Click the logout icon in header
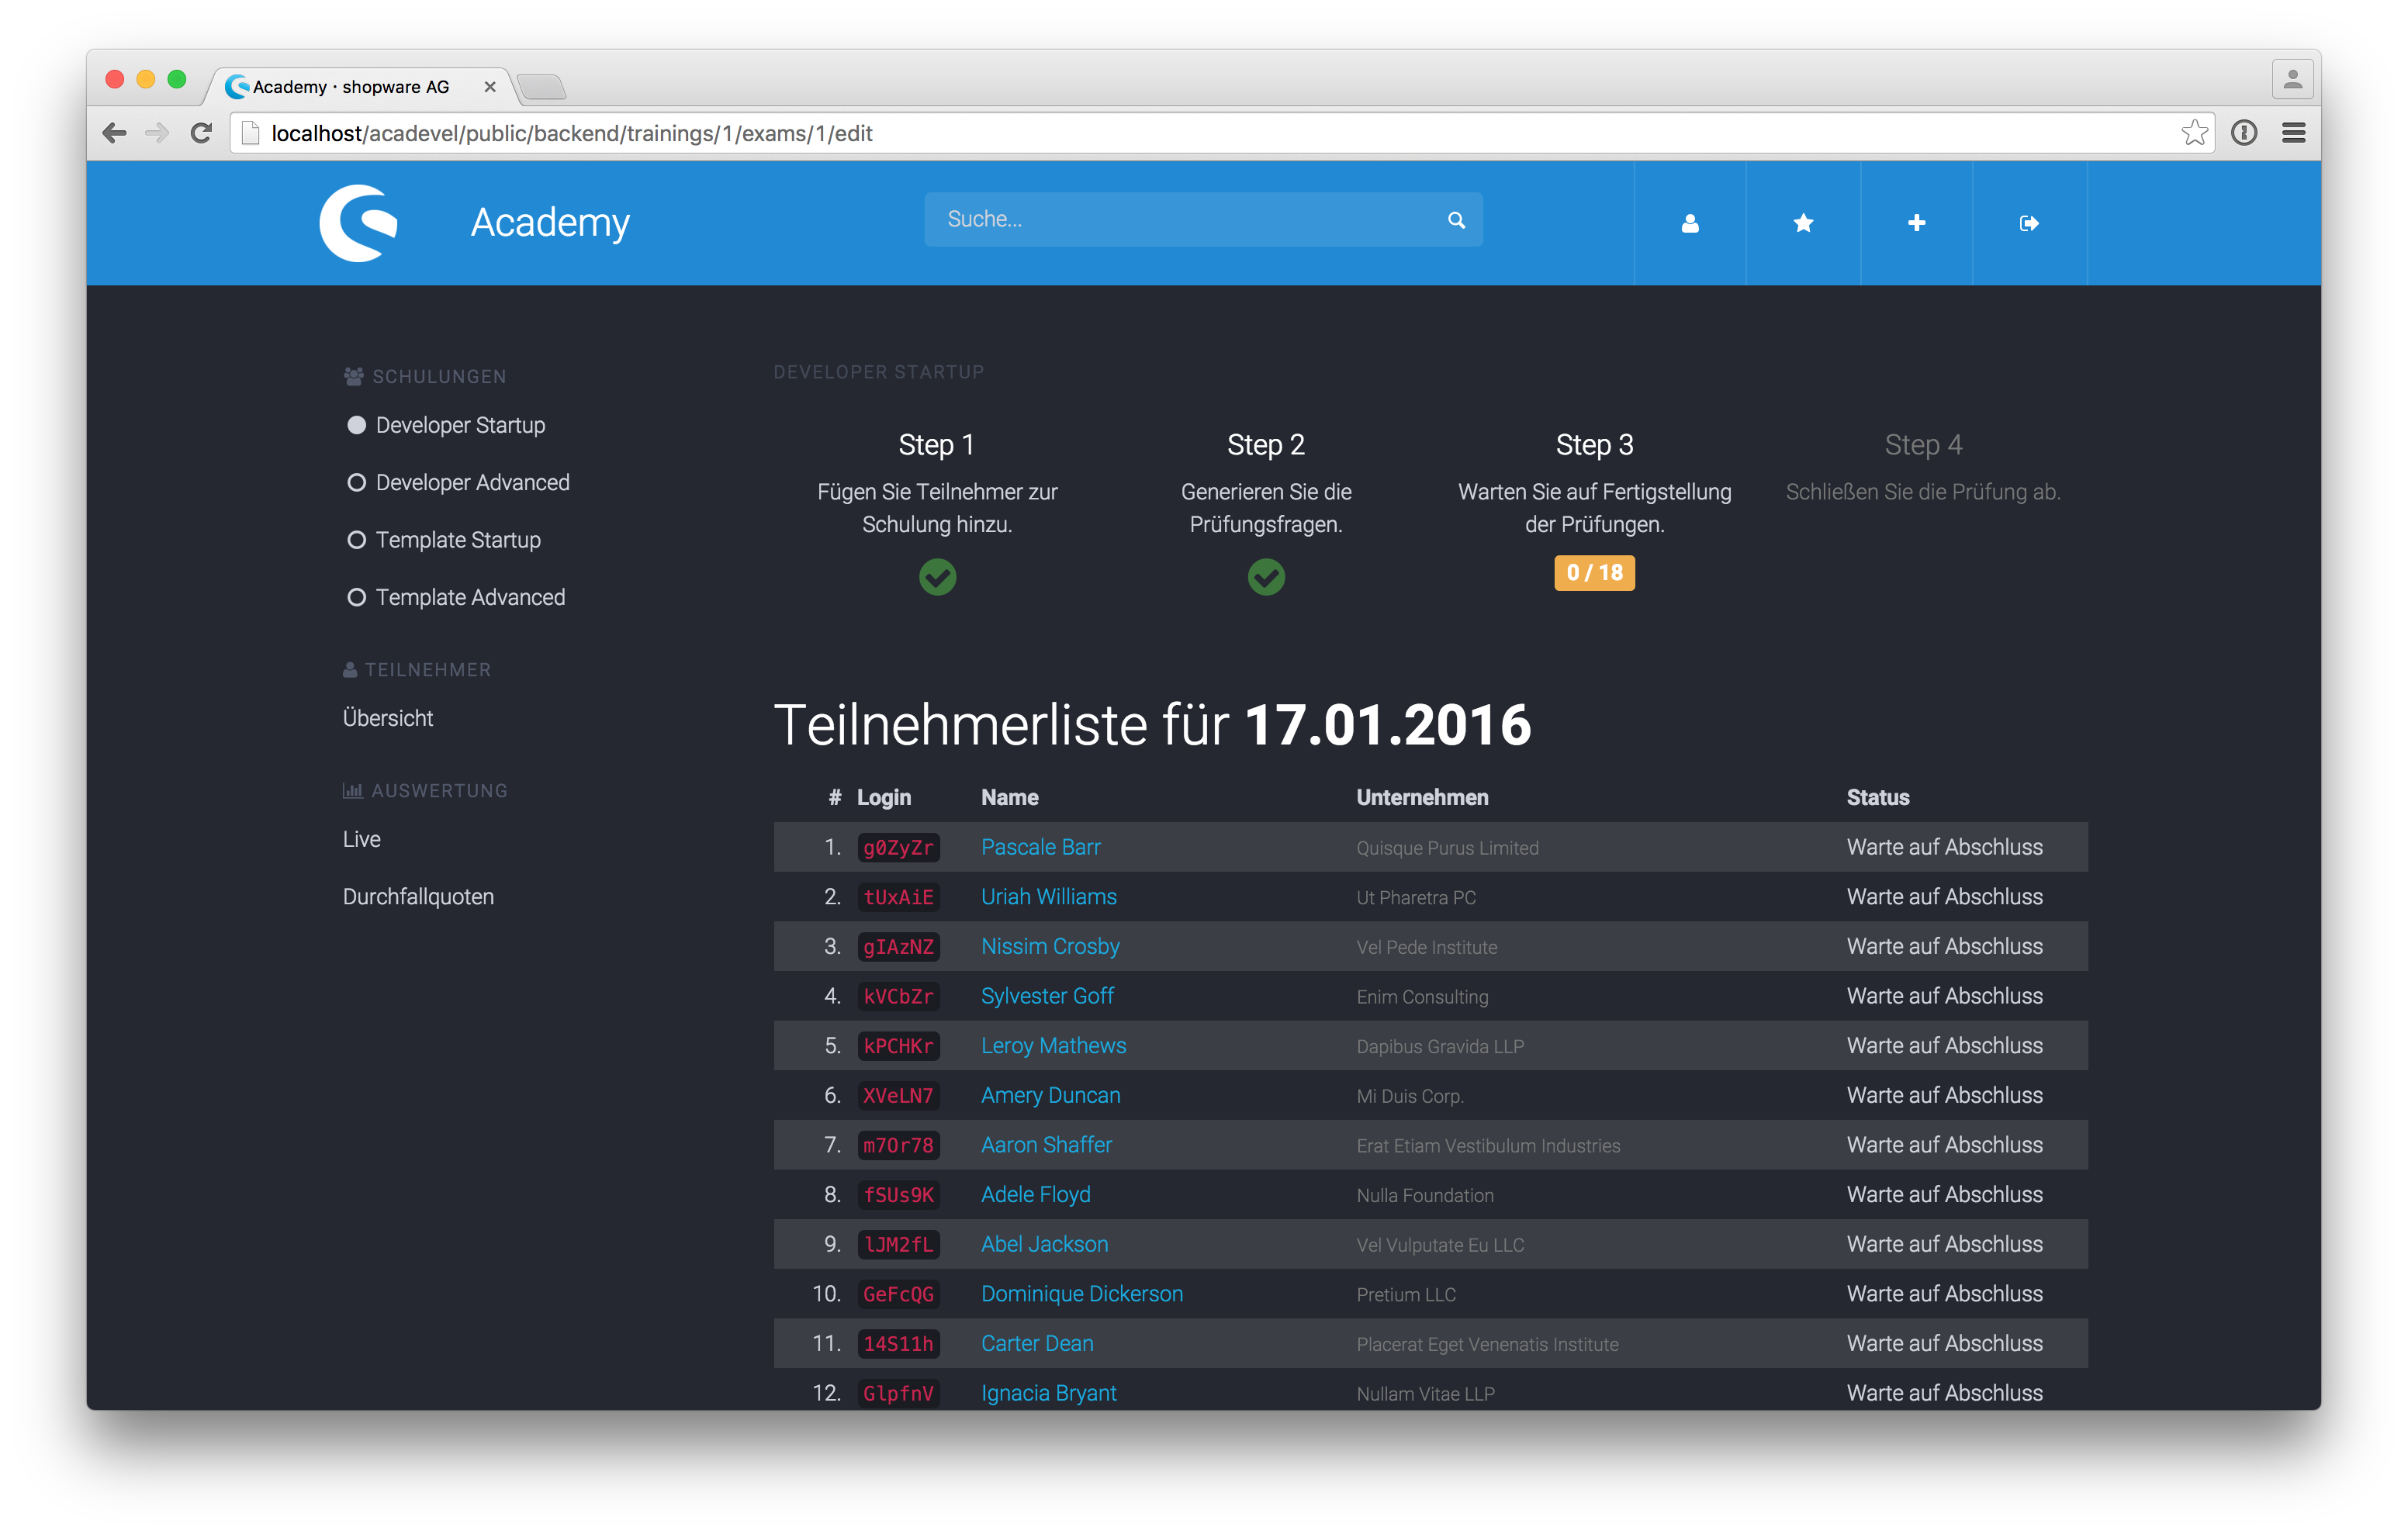The image size is (2408, 1534). 2029,223
